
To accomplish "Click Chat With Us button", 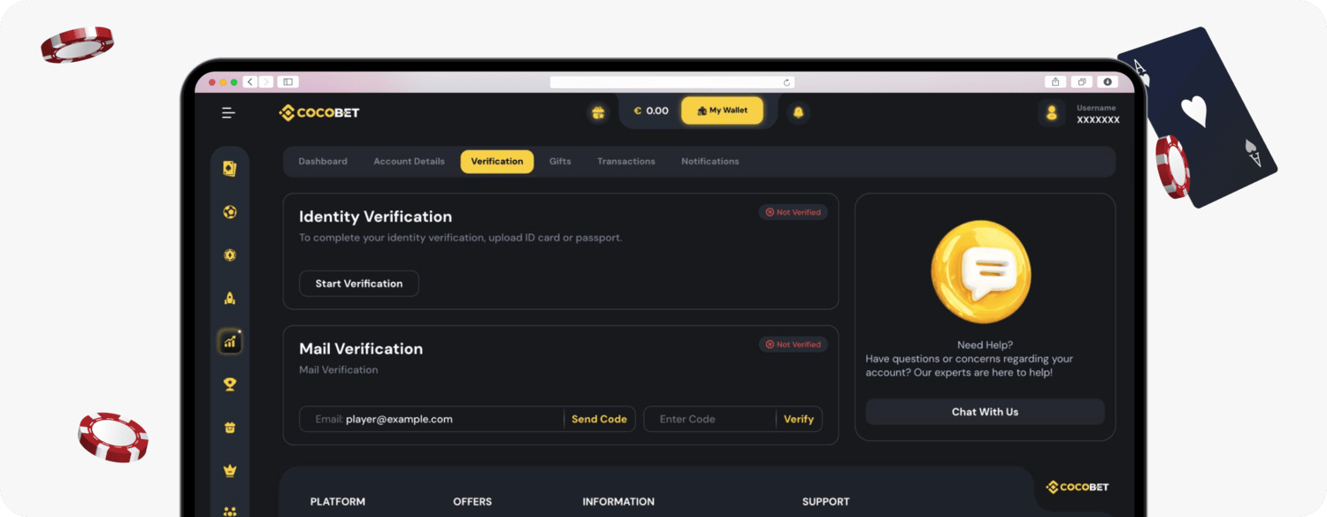I will pyautogui.click(x=985, y=412).
